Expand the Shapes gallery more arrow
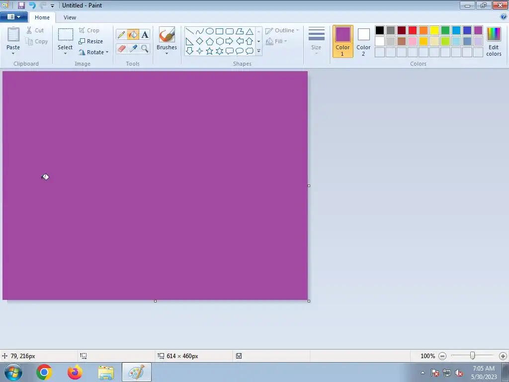This screenshot has height=382, width=509. 258,51
